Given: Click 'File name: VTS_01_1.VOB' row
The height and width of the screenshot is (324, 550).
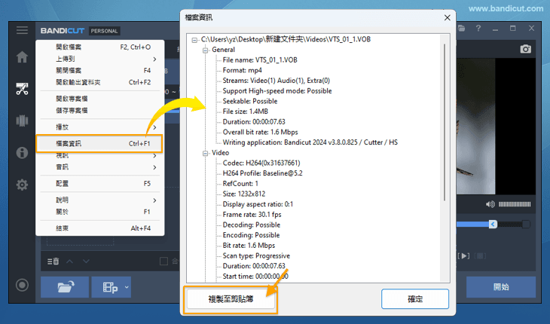Looking at the screenshot, I should [260, 60].
